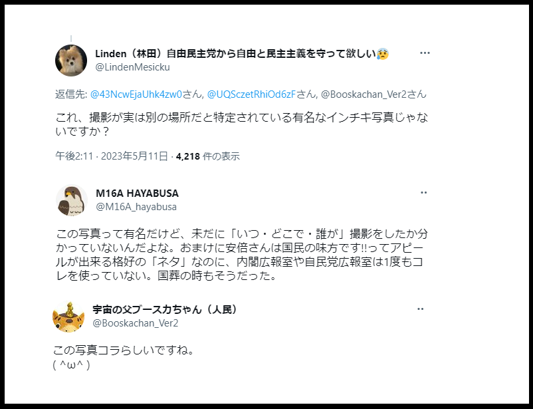Open more options on Linden's tweet
This screenshot has height=409, width=533.
(425, 53)
